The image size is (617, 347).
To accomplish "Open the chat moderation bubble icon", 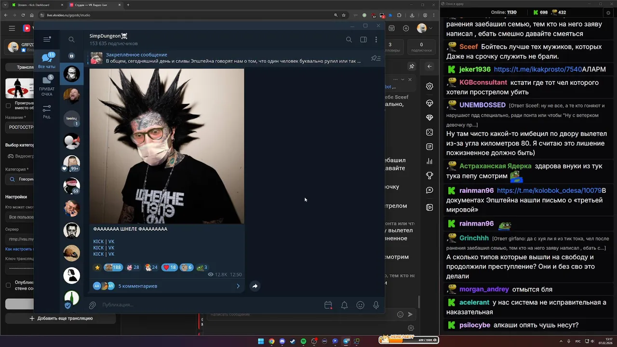I will tap(429, 190).
